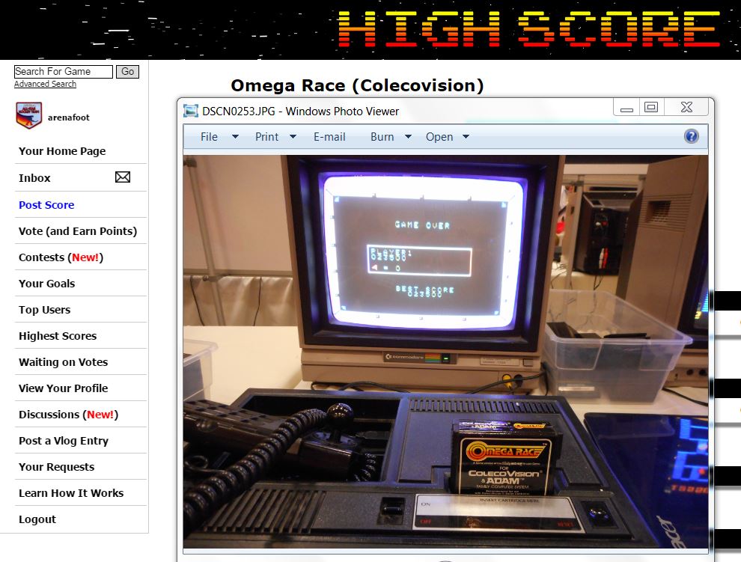Open the Burn dropdown menu
741x562 pixels.
click(x=391, y=137)
